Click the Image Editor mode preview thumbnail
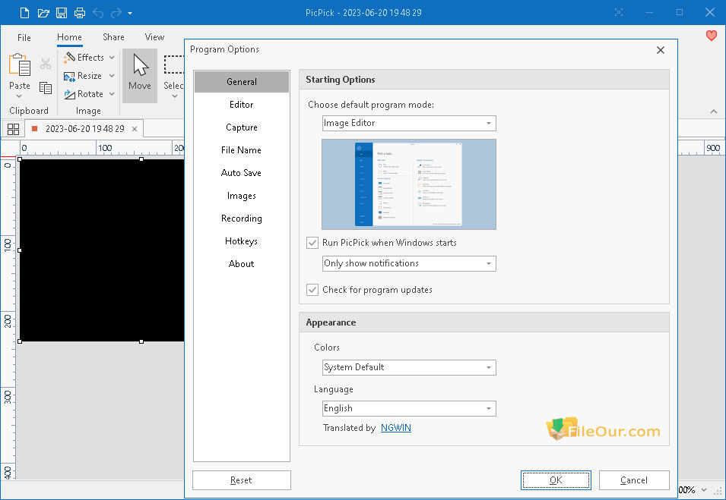The image size is (726, 500). [409, 184]
